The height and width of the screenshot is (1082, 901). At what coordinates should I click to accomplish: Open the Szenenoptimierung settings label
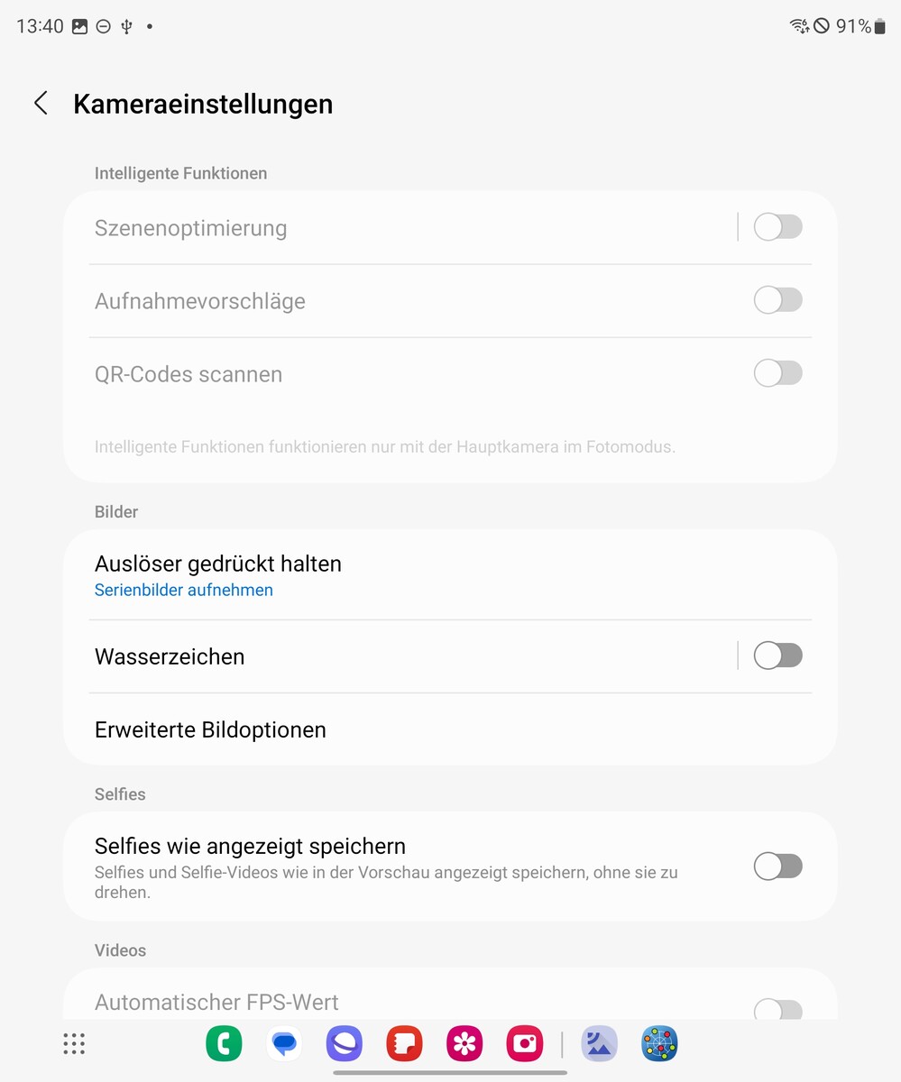click(x=190, y=228)
